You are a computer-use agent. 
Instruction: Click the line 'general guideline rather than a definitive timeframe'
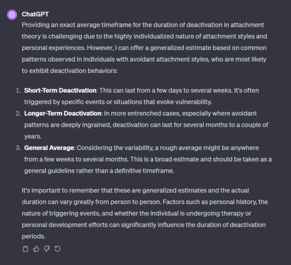pyautogui.click(x=99, y=171)
